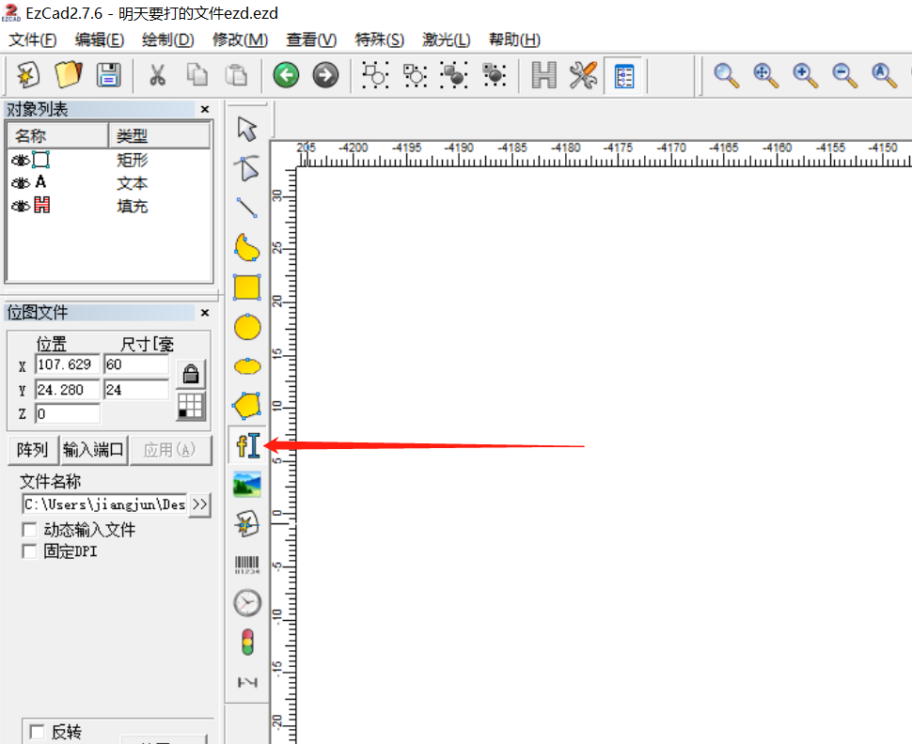Select the Vector file import tool

[247, 524]
